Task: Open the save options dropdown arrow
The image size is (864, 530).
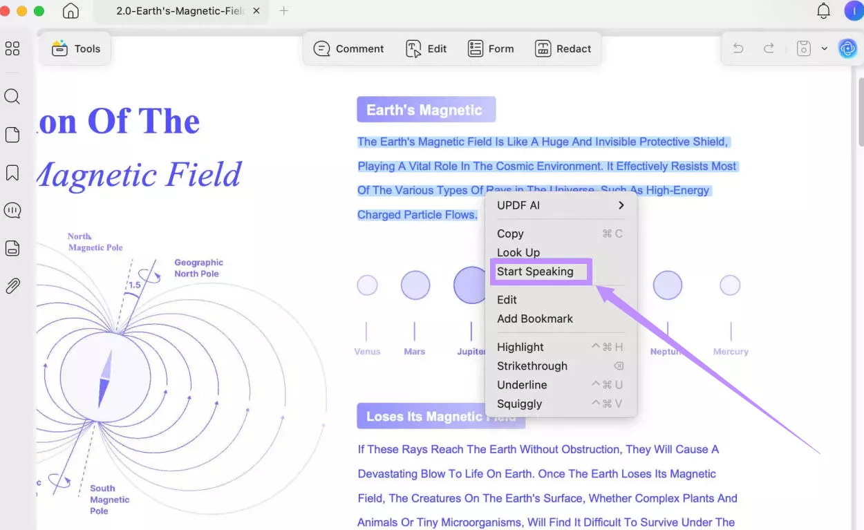Action: (824, 48)
